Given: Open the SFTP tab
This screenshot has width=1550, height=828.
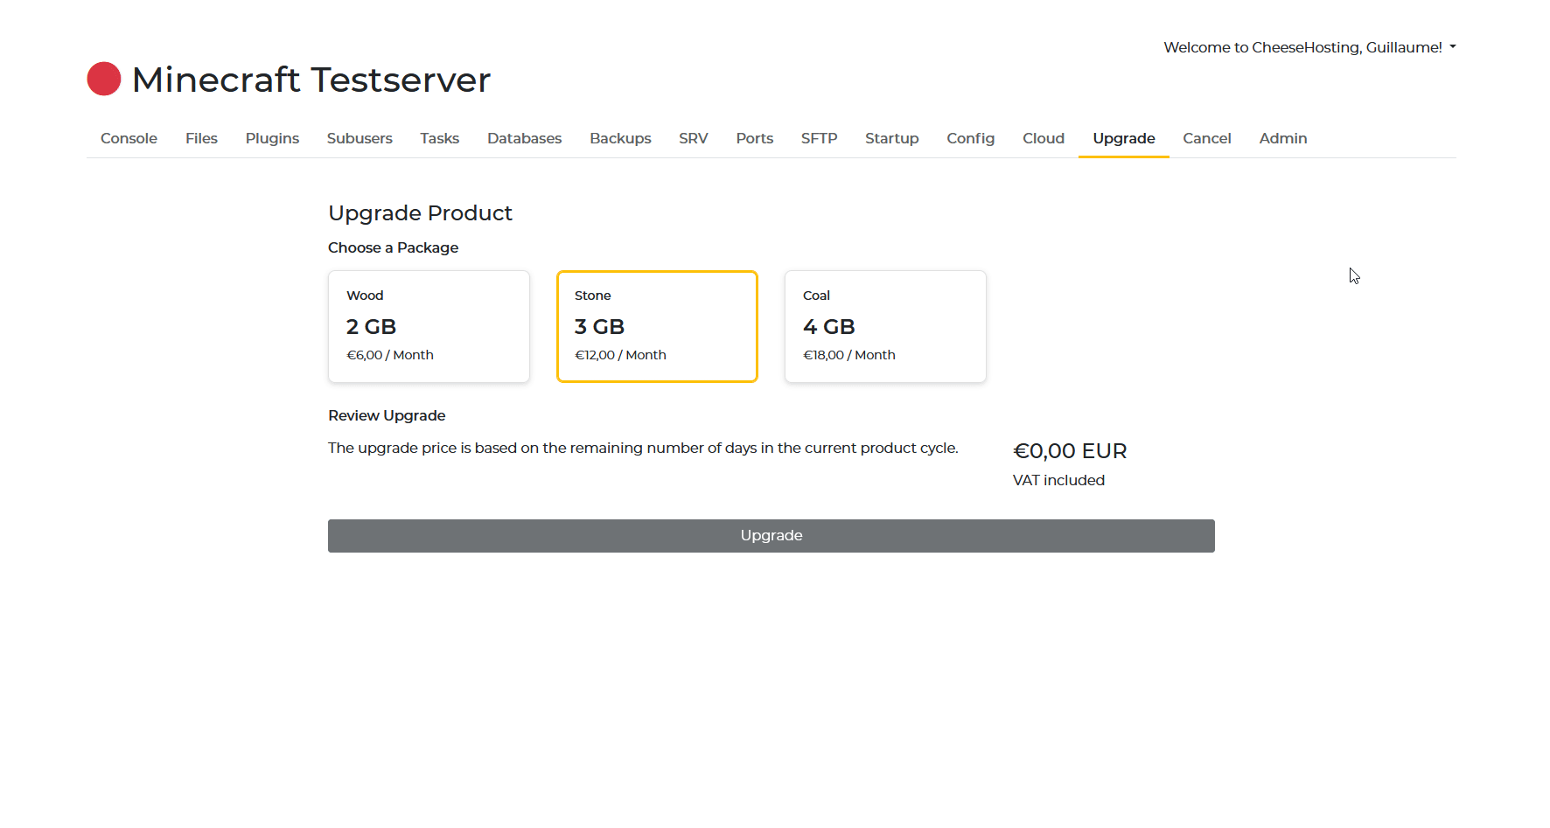Looking at the screenshot, I should click(x=819, y=138).
